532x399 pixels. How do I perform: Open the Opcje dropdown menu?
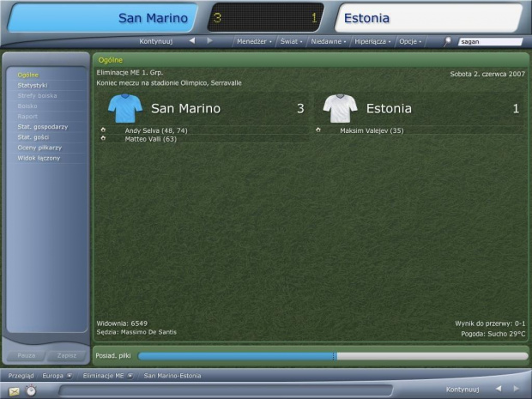(410, 41)
